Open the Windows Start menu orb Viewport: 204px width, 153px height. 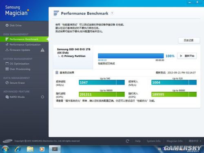(x=5, y=149)
